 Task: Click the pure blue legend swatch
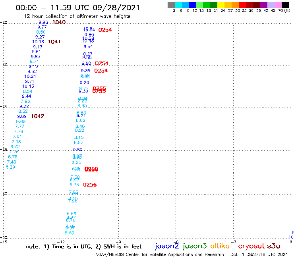tap(192, 5)
